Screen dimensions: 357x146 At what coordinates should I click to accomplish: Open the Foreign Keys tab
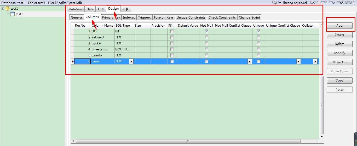coord(164,17)
